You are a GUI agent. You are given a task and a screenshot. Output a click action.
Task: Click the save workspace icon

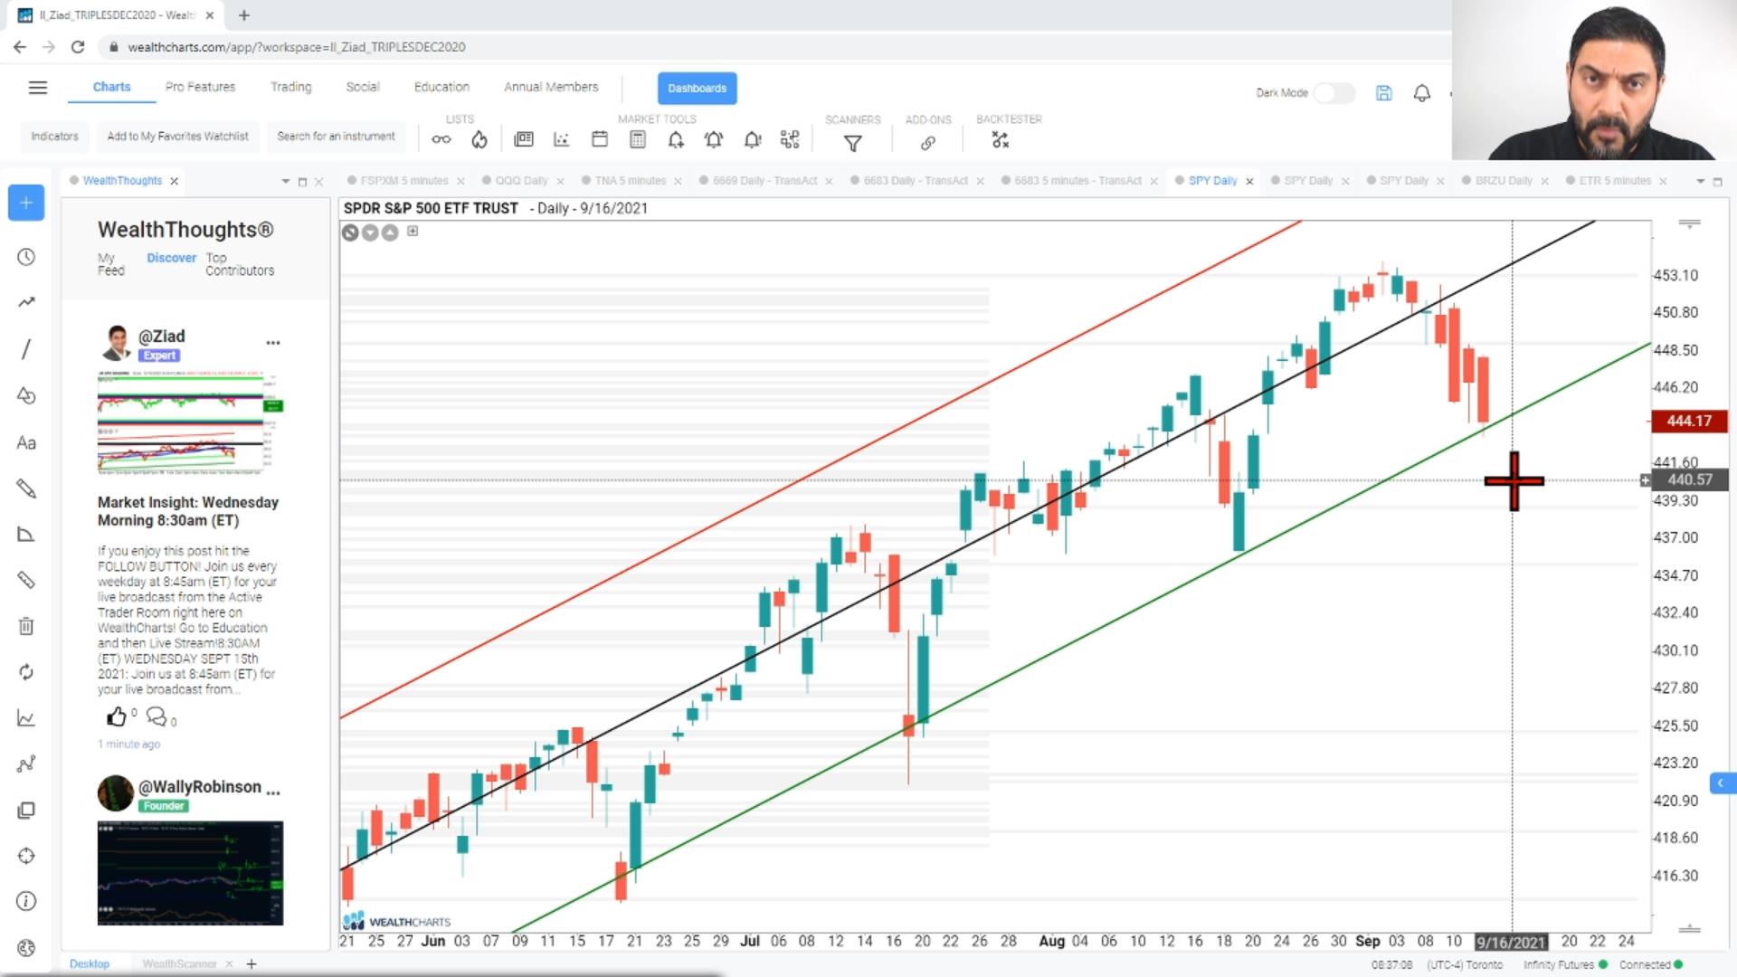[1384, 92]
